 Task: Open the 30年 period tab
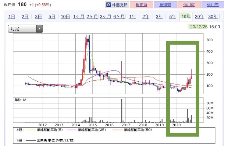click(213, 17)
